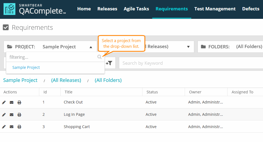Follow the Sample Project breadcrumb link
Screen dimensions: 263x142
[x=20, y=80]
